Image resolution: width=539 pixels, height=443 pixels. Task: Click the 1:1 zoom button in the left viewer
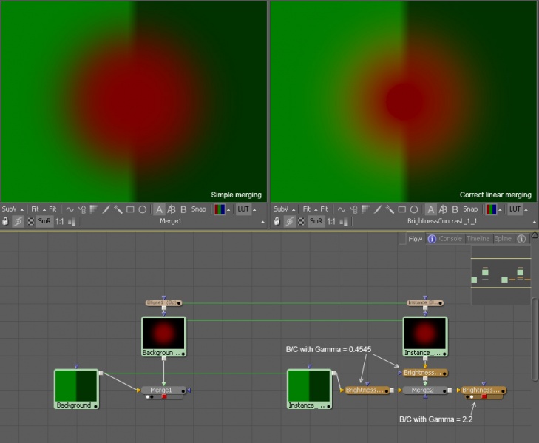tap(59, 222)
